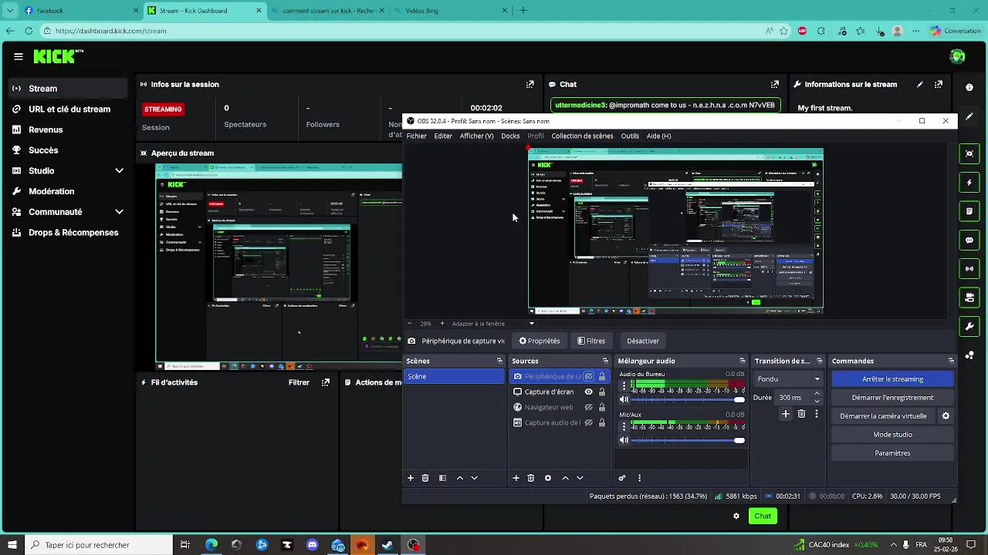Toggle visibility of Périphérique de capture source

(588, 376)
